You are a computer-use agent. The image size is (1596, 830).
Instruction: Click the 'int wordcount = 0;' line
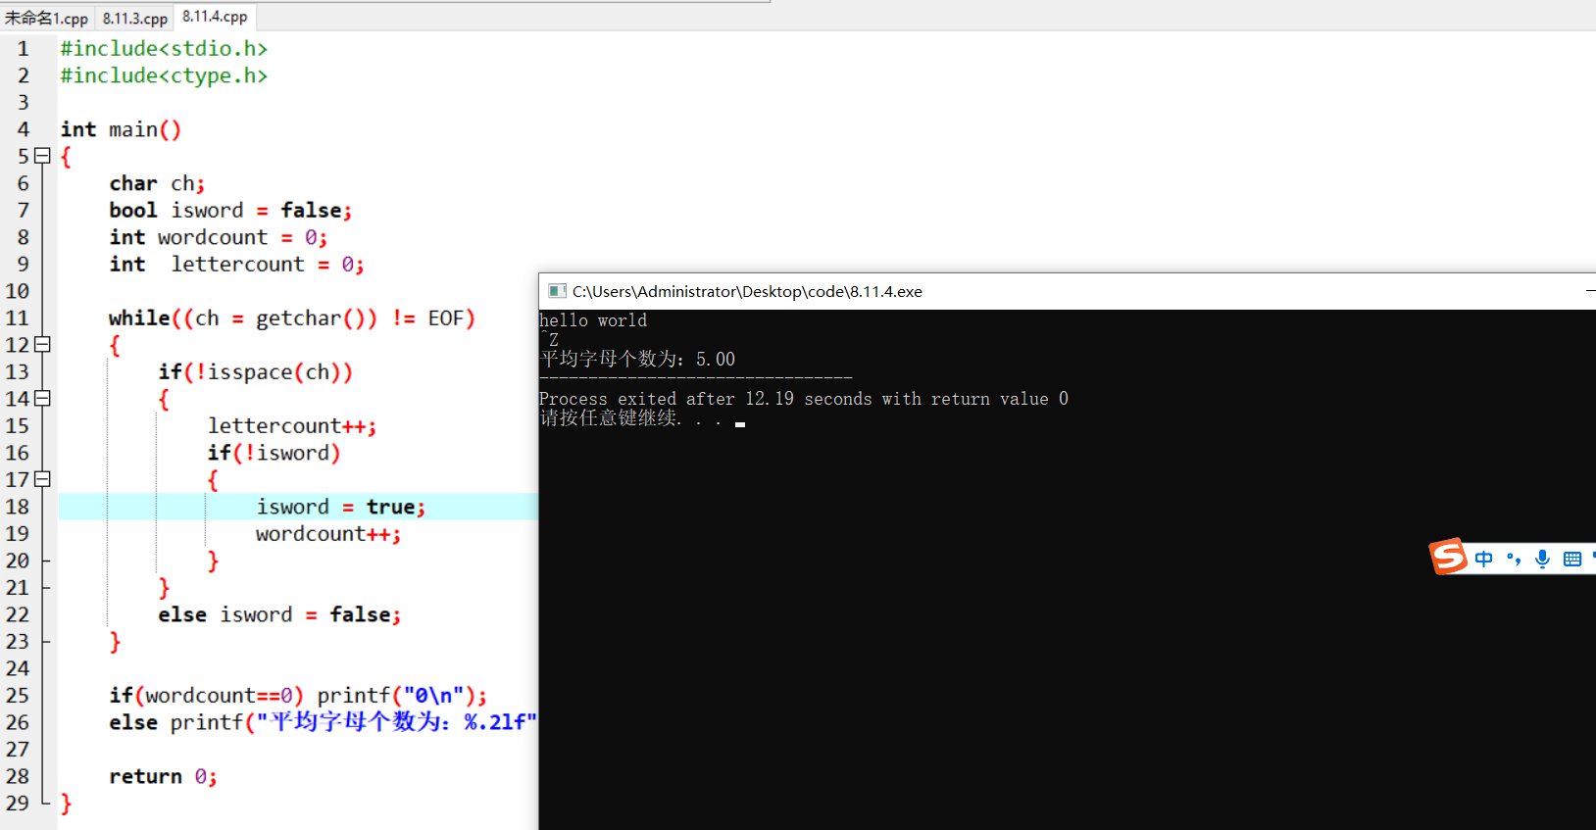[x=219, y=237]
